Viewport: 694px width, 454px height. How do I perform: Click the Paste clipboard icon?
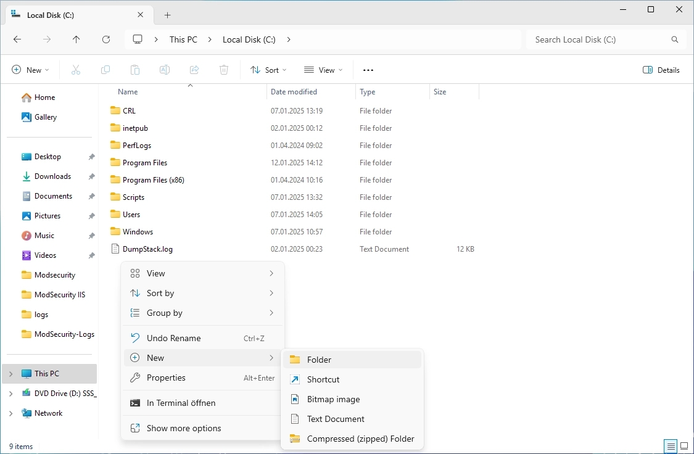135,70
